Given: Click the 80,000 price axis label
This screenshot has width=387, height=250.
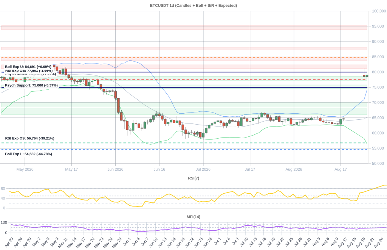Looking at the screenshot, I should 378,72.
